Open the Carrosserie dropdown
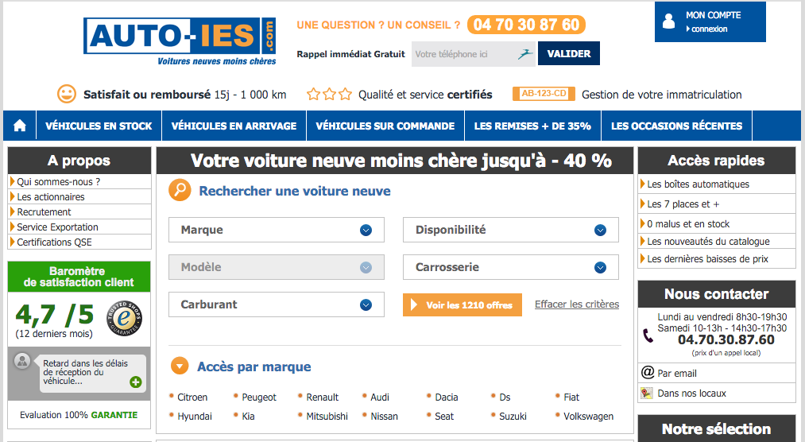This screenshot has height=442, width=805. (x=510, y=267)
